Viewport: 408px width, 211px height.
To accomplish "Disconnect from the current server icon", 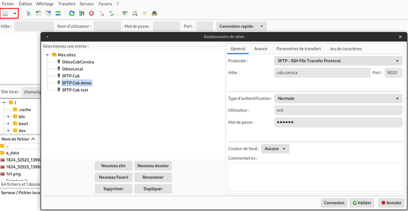I will [101, 14].
